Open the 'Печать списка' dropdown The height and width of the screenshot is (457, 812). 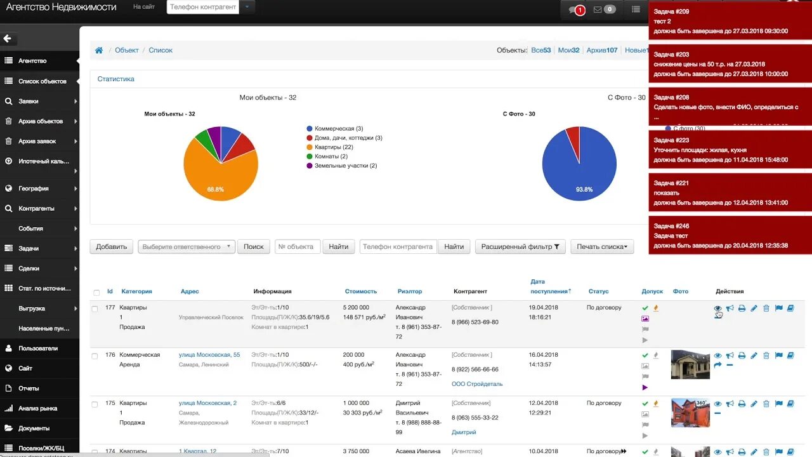(602, 247)
